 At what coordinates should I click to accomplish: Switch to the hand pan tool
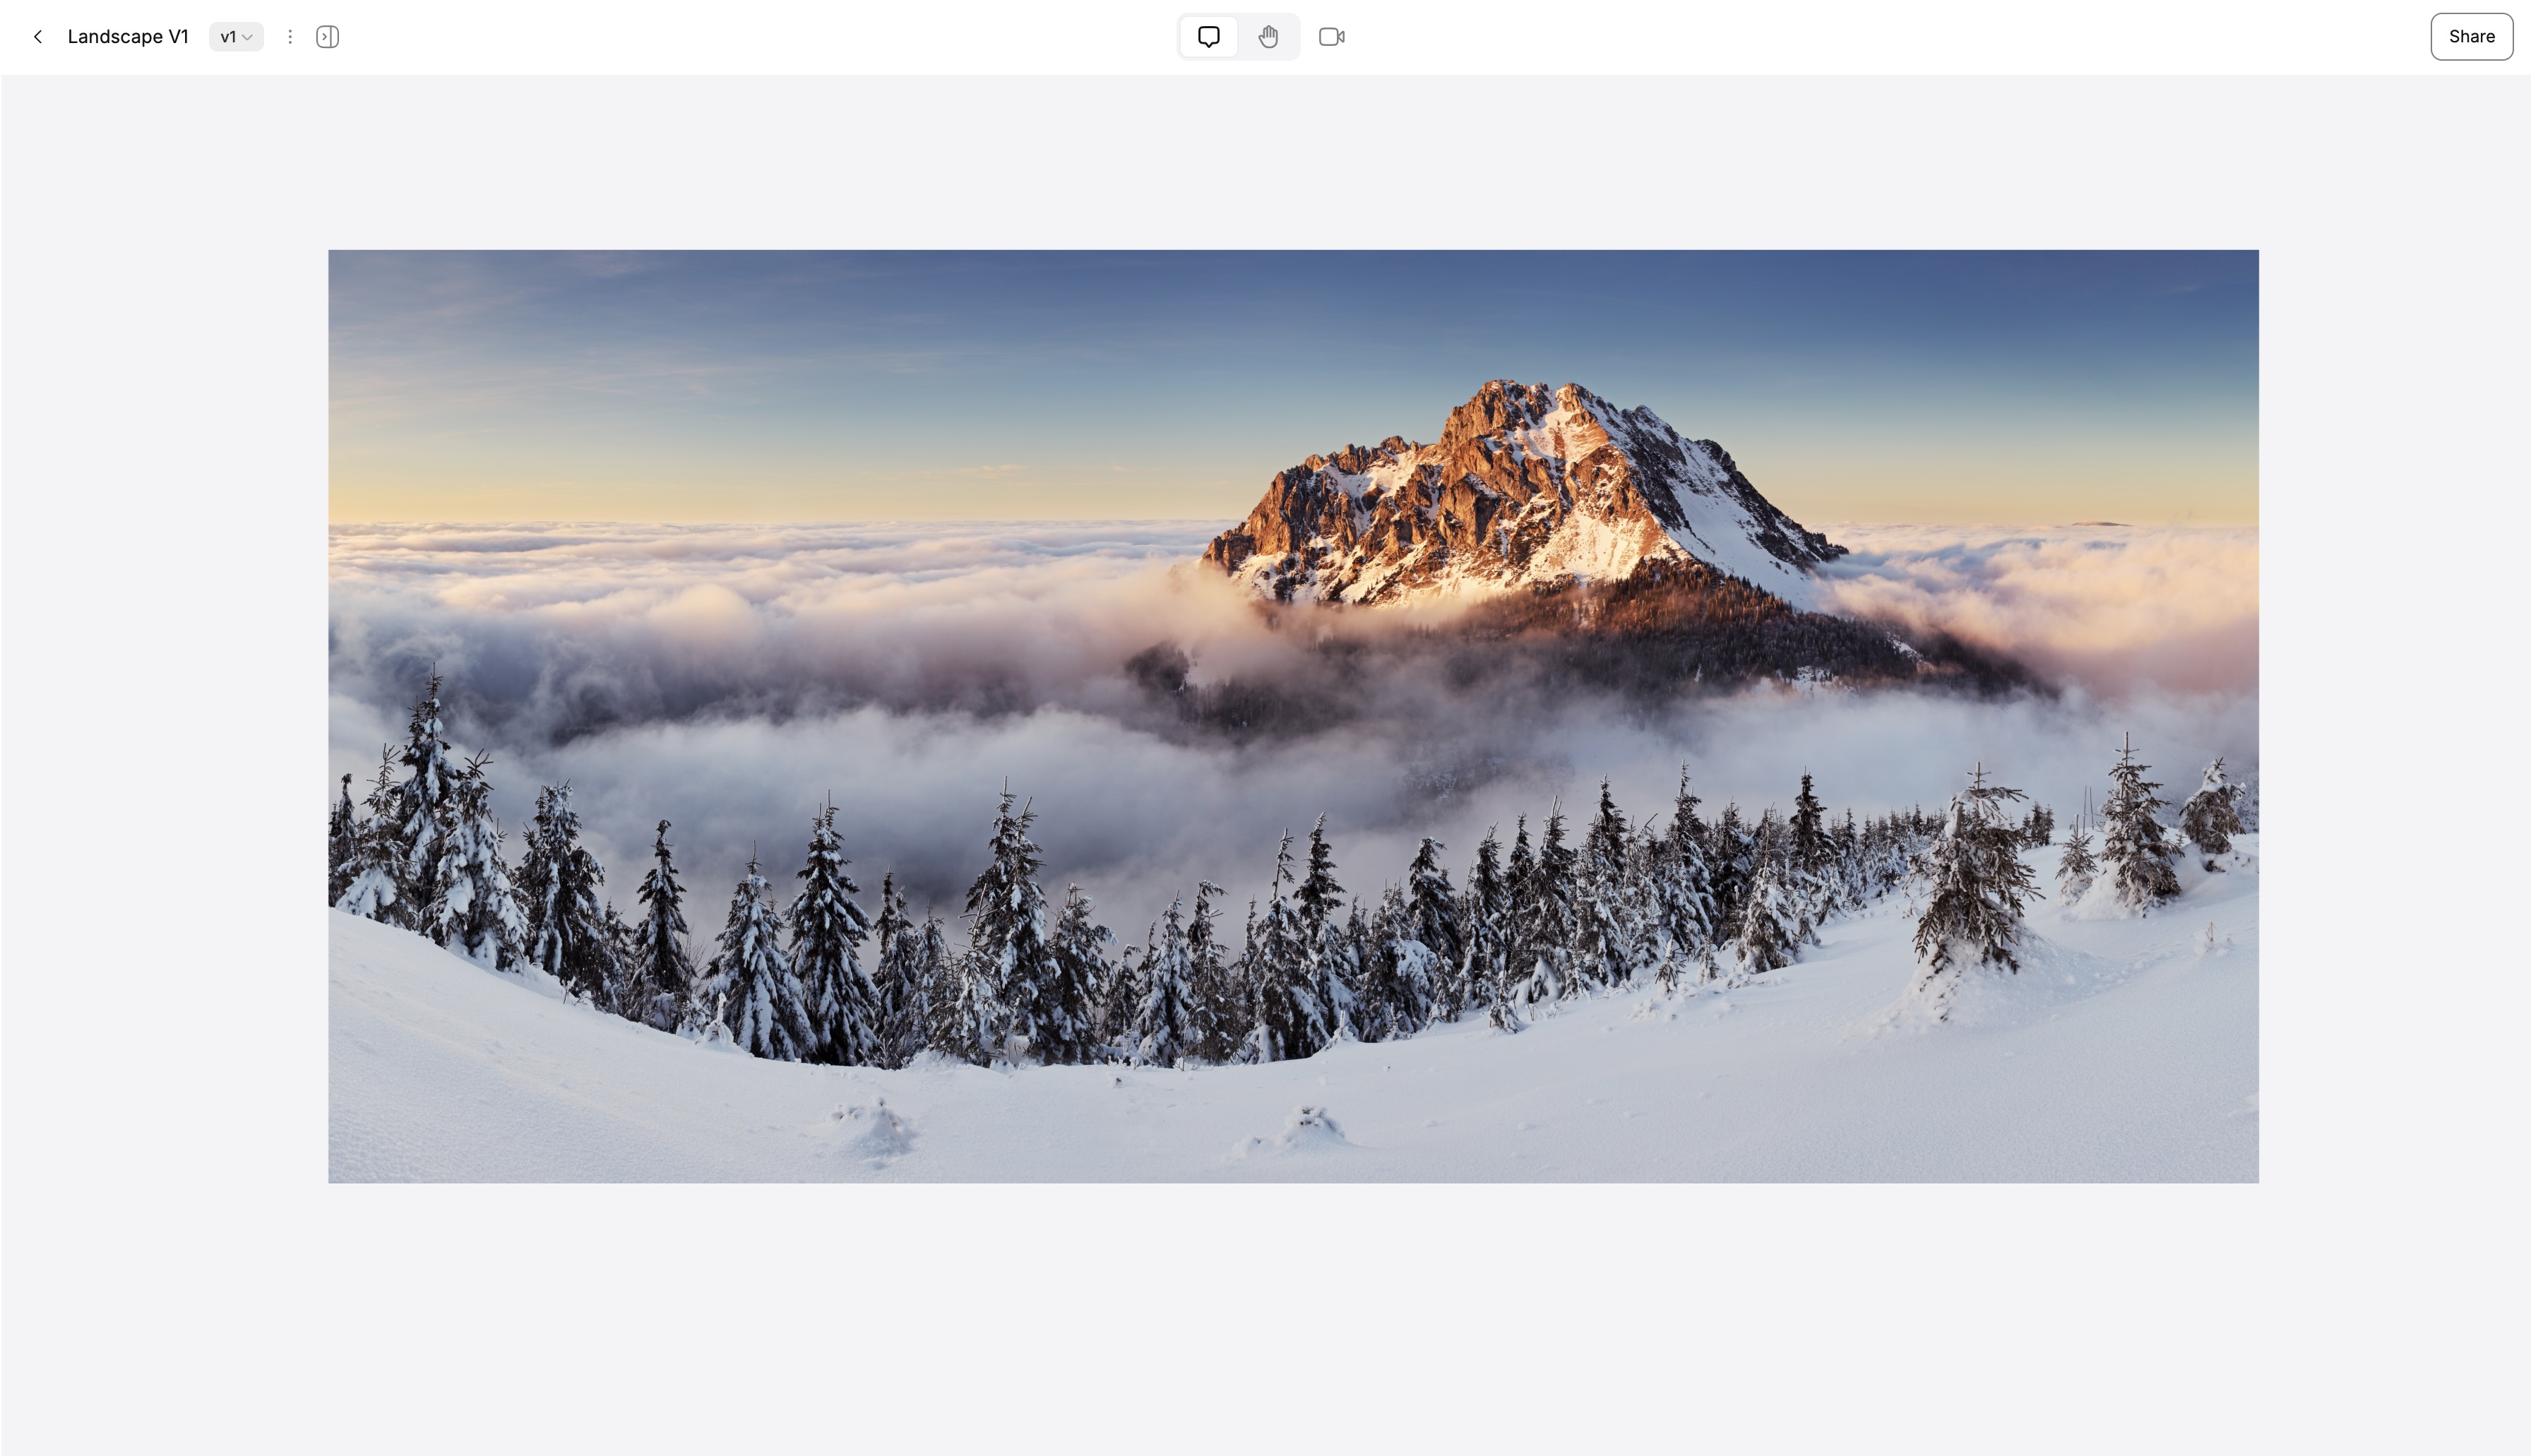tap(1268, 37)
